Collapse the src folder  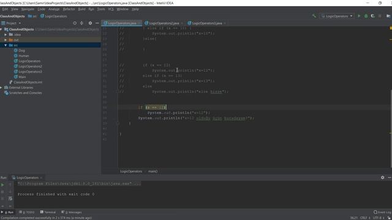[6, 45]
